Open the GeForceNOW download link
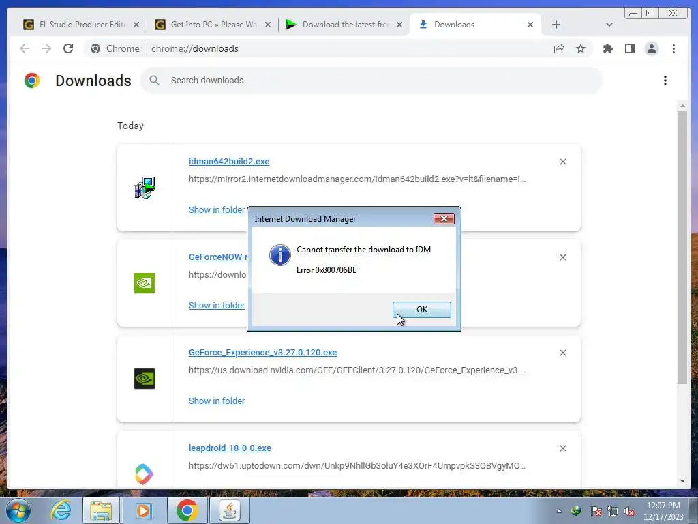Viewport: 698px width, 524px height. 217,257
